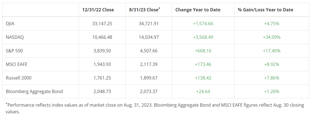Click the Bloomberg Aggregate Bond label

(x=34, y=91)
